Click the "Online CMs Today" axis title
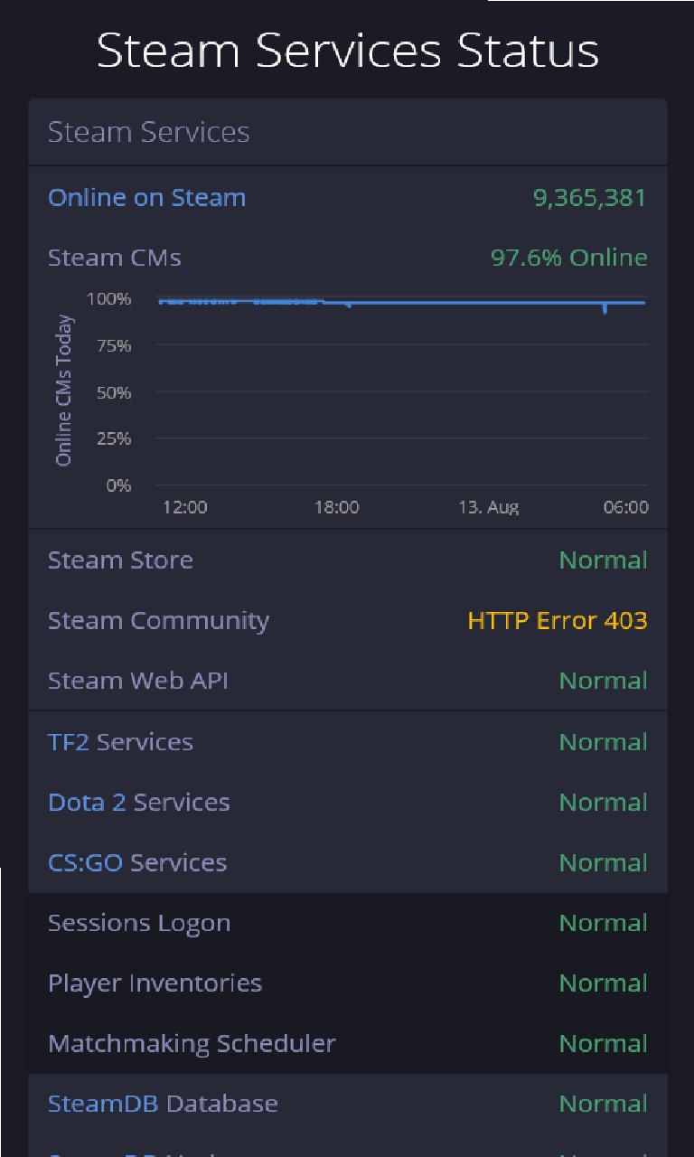This screenshot has width=694, height=1157. coord(63,391)
